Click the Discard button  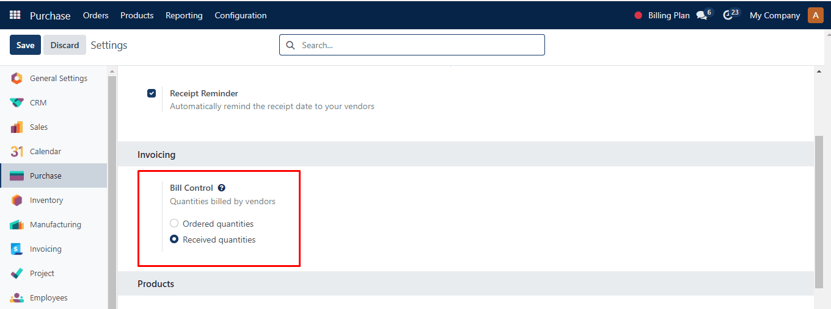click(x=65, y=45)
